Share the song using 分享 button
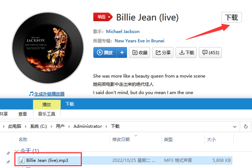The image size is (252, 168). pyautogui.click(x=163, y=52)
